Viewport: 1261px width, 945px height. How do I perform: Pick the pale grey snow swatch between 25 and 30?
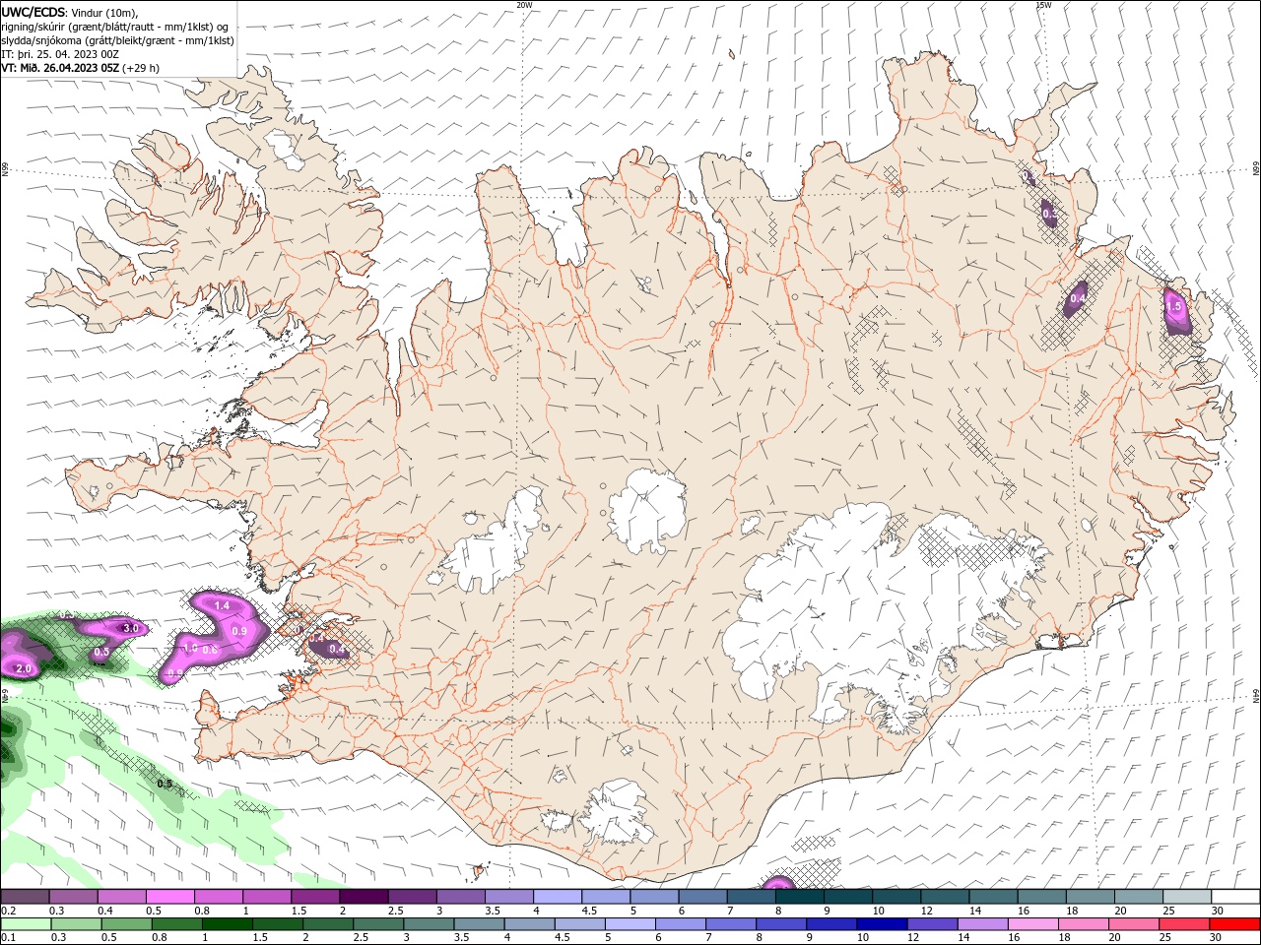click(1187, 897)
